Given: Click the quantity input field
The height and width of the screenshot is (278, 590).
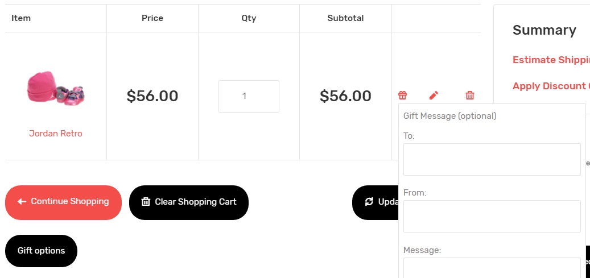Looking at the screenshot, I should (249, 96).
